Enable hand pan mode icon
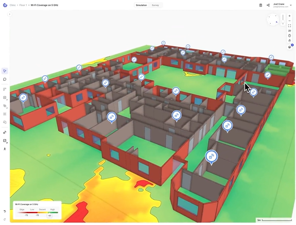Viewport: 296px width, 225px height. 290,41
